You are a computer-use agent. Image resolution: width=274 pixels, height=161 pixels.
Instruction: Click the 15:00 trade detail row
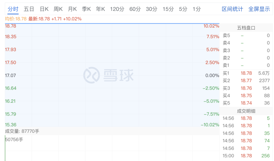click(x=246, y=156)
